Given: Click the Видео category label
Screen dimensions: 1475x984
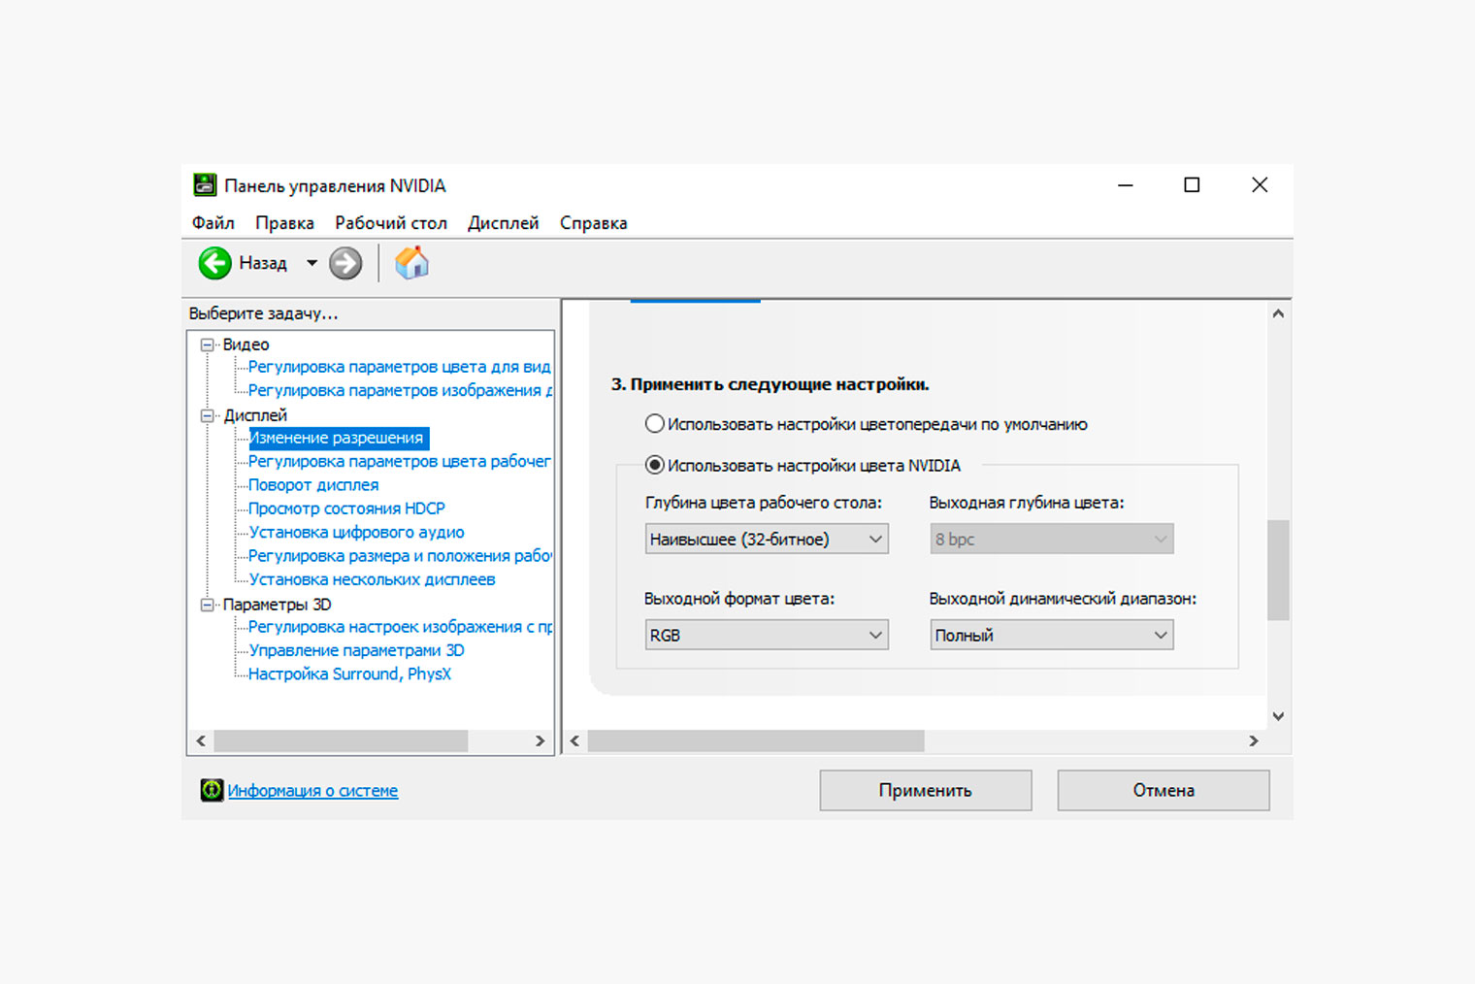Looking at the screenshot, I should [246, 344].
